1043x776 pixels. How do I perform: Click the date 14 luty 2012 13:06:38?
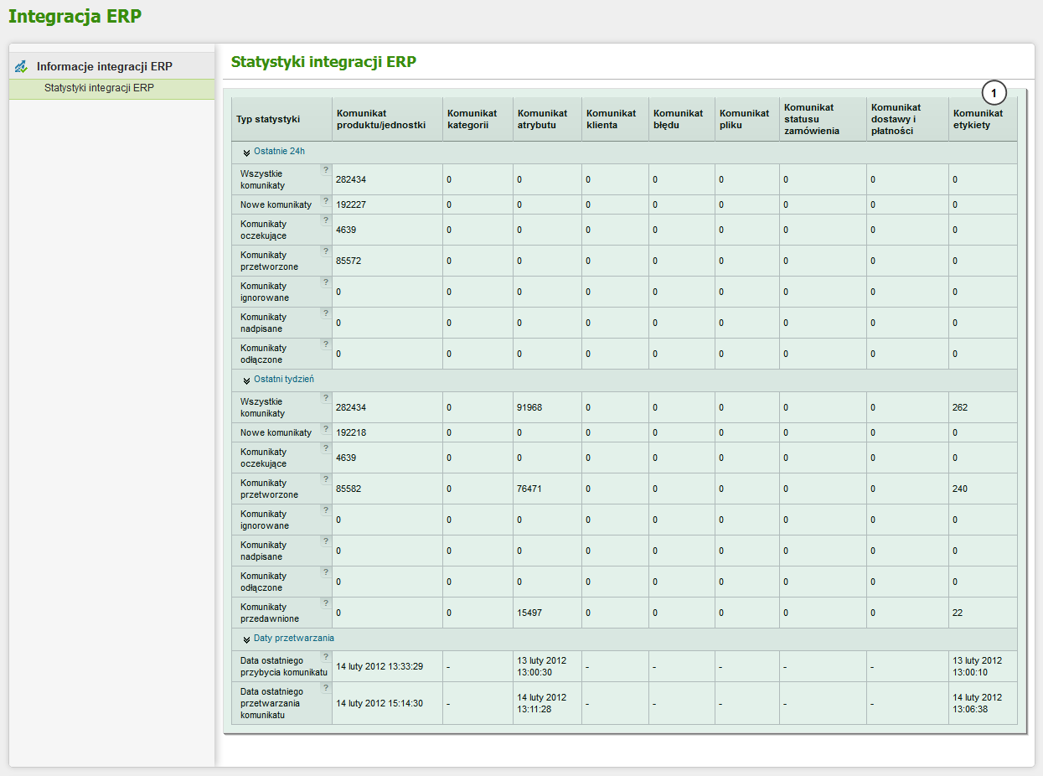[978, 703]
